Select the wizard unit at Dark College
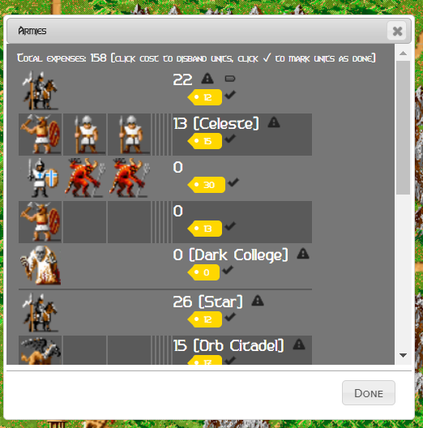This screenshot has height=428, width=423. (41, 265)
